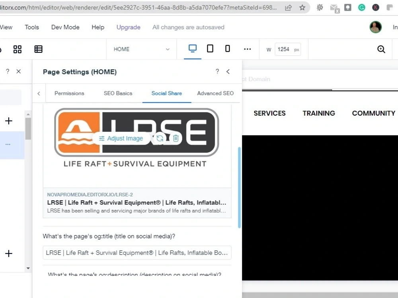Image resolution: width=398 pixels, height=298 pixels.
Task: Open the mail extension icon
Action: click(x=335, y=8)
